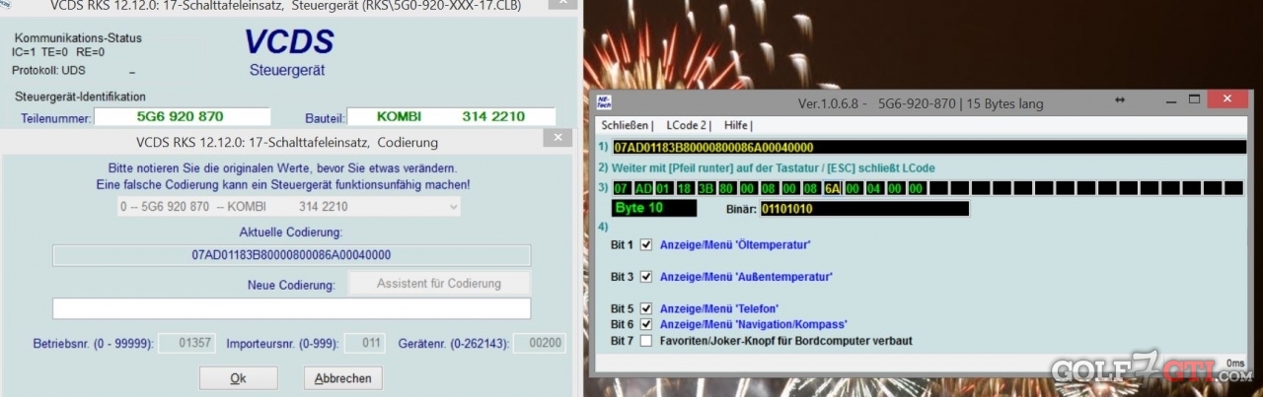The image size is (1263, 397).
Task: Select the byte cell showing 01
Action: (x=663, y=187)
